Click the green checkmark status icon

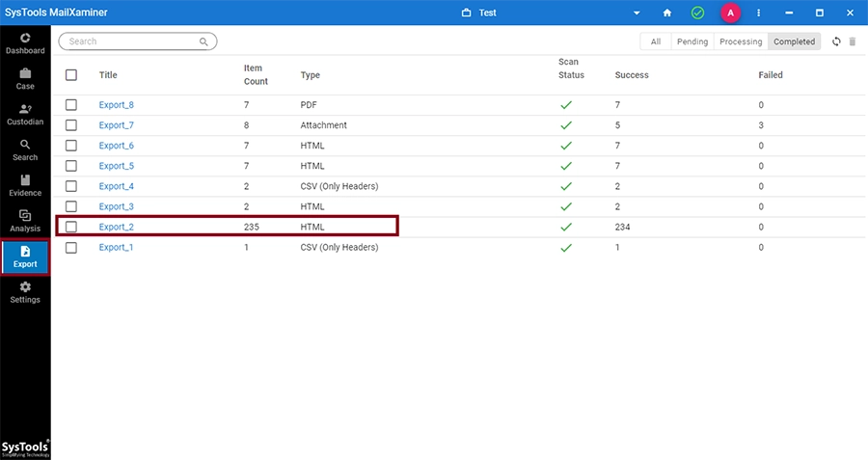(697, 13)
